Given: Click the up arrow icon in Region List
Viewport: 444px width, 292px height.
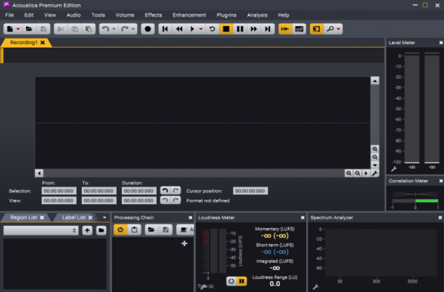Looking at the screenshot, I should (87, 230).
